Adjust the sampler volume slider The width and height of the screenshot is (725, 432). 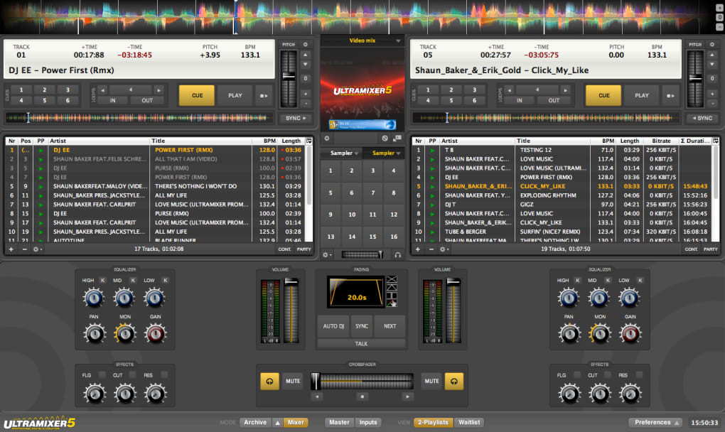tap(362, 254)
